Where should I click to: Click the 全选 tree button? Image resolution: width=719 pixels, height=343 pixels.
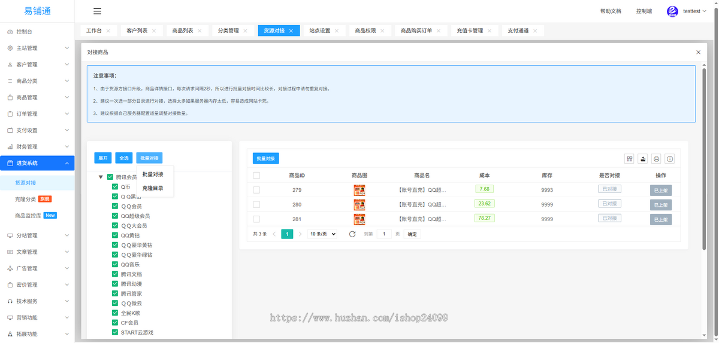coord(124,158)
